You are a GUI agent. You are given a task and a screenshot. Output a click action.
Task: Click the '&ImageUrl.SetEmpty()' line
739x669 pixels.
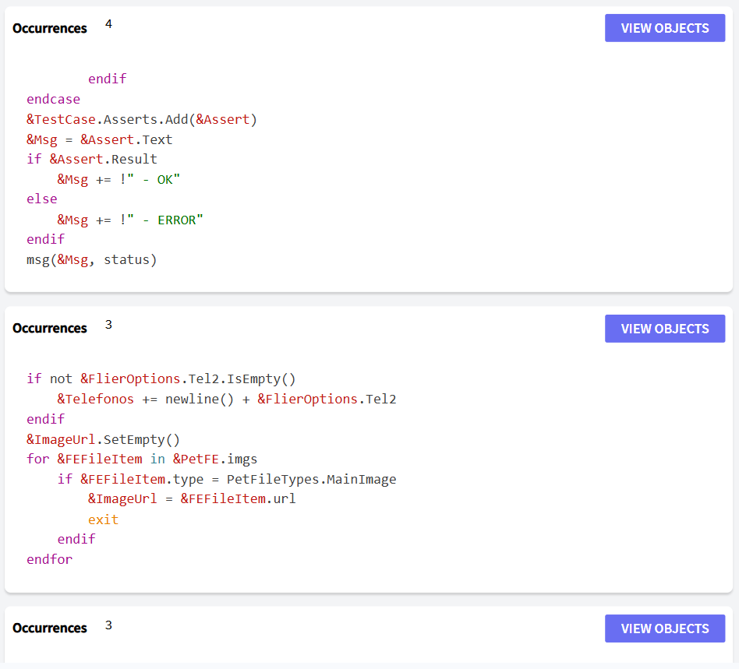point(103,440)
